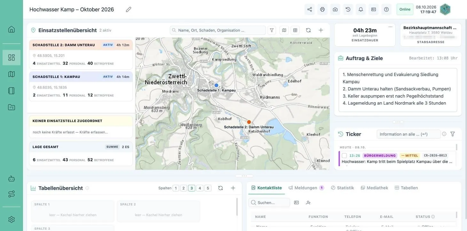
Task: Filter Einsatzstellen with the funnel icon
Action: pos(272,30)
